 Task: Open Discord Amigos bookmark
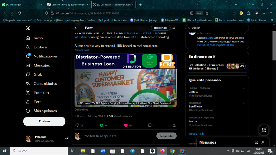[144, 20]
